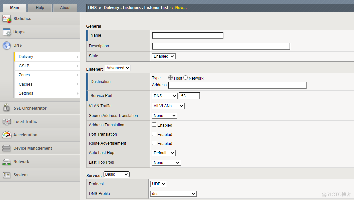
Task: Open the Zones submenu item
Action: click(x=47, y=75)
